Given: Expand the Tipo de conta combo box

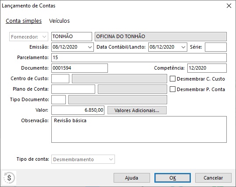Looking at the screenshot, I should (83, 159).
